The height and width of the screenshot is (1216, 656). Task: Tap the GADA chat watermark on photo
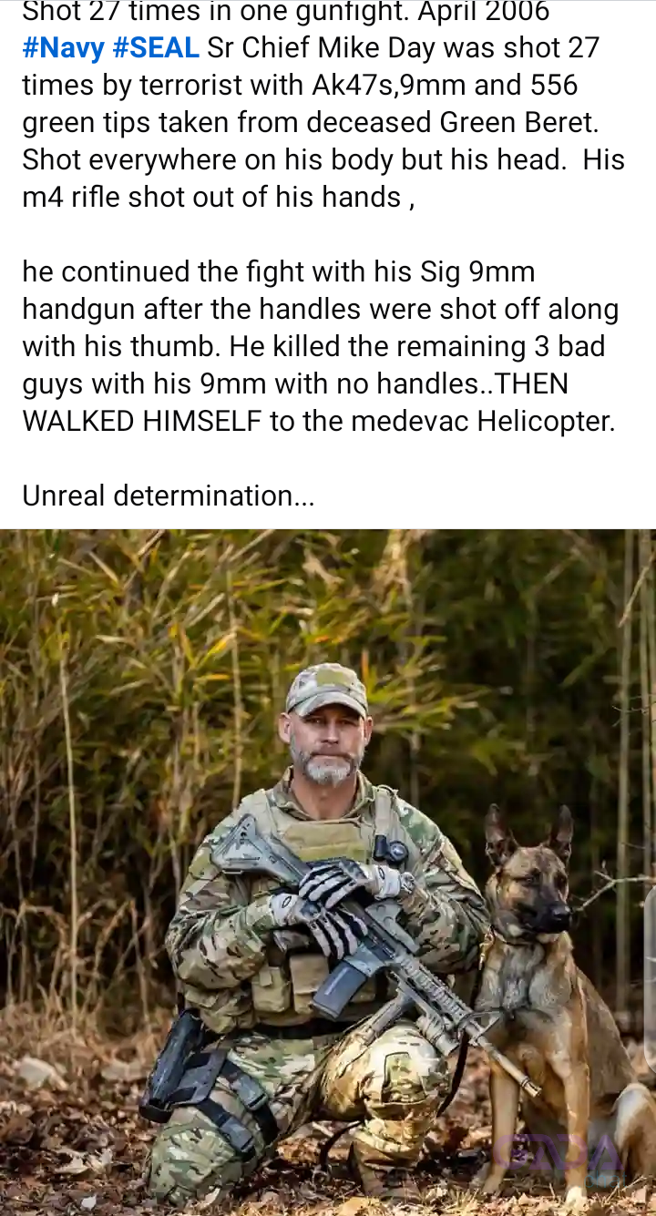(x=558, y=1155)
